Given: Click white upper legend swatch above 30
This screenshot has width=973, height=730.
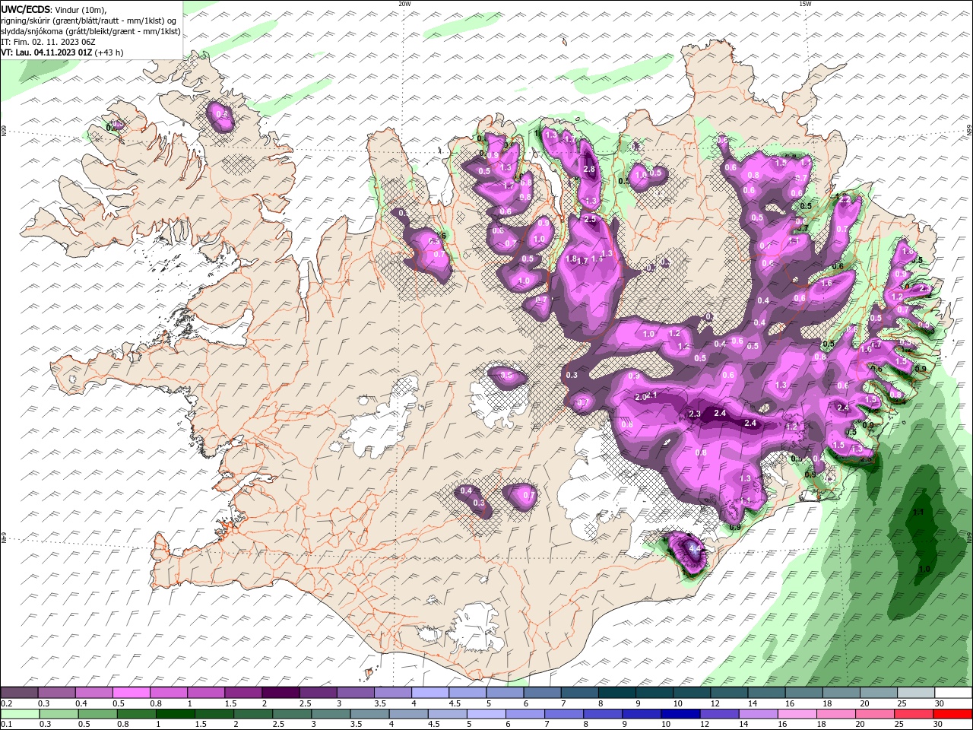Looking at the screenshot, I should [953, 693].
